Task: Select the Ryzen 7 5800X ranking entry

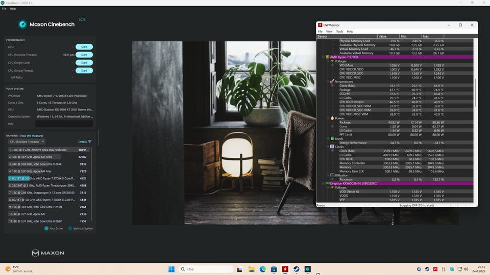Action: point(48,200)
